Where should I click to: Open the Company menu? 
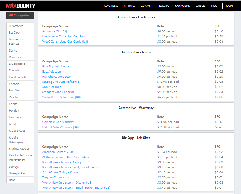[147, 6]
